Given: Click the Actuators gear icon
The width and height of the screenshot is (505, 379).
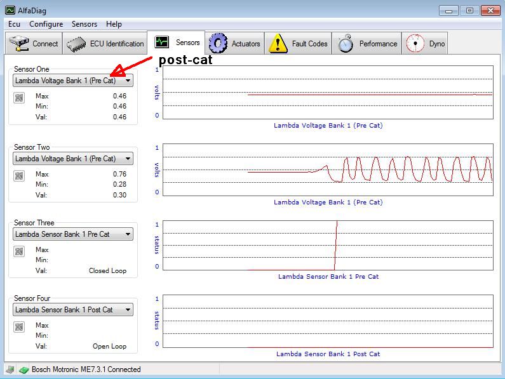Looking at the screenshot, I should pos(218,44).
